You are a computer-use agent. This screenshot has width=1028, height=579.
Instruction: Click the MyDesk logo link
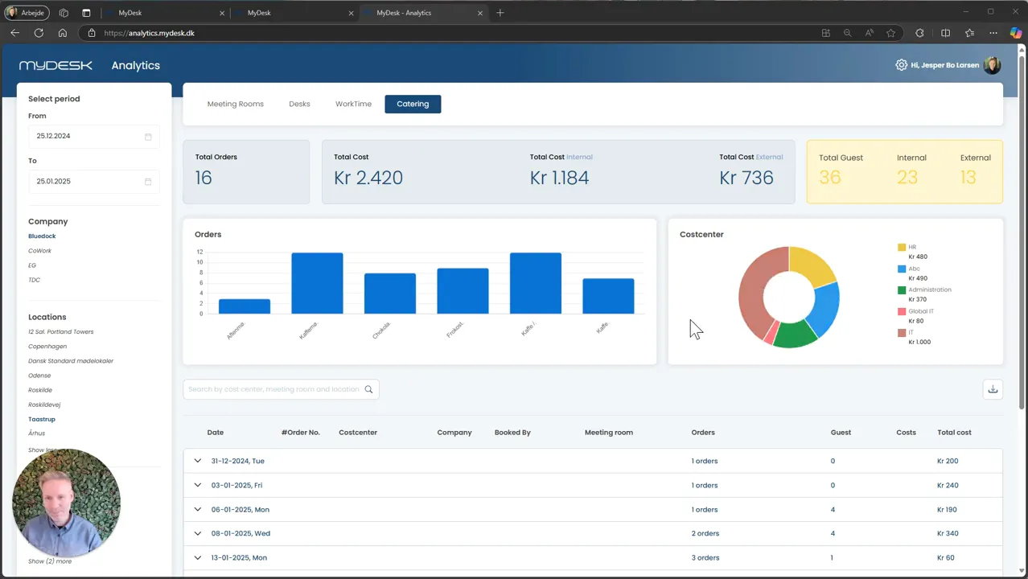coord(56,65)
